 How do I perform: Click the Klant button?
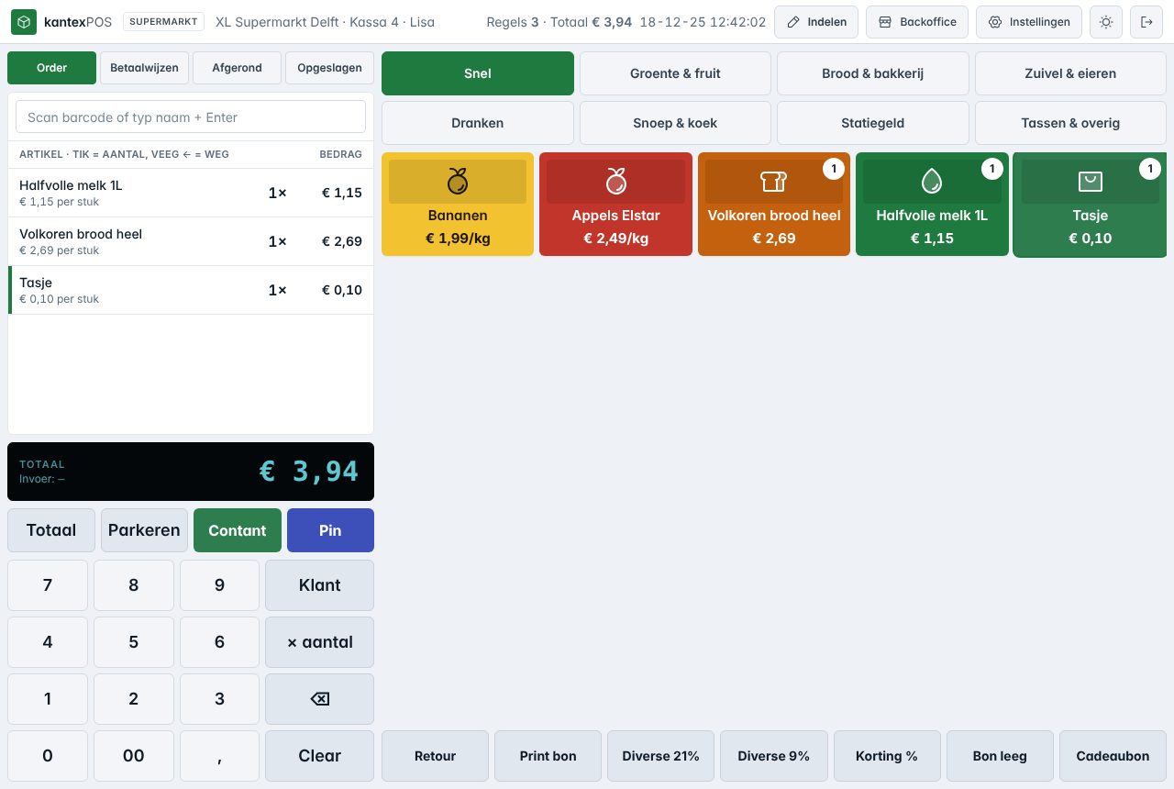pyautogui.click(x=319, y=585)
